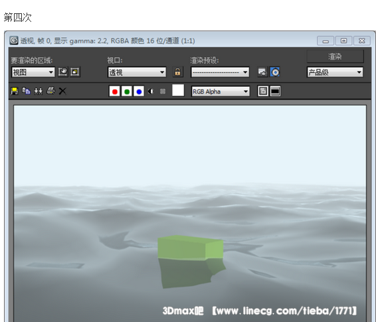This screenshot has height=322, width=376.
Task: Open the 产品级 render mode dropdown
Action: point(335,72)
